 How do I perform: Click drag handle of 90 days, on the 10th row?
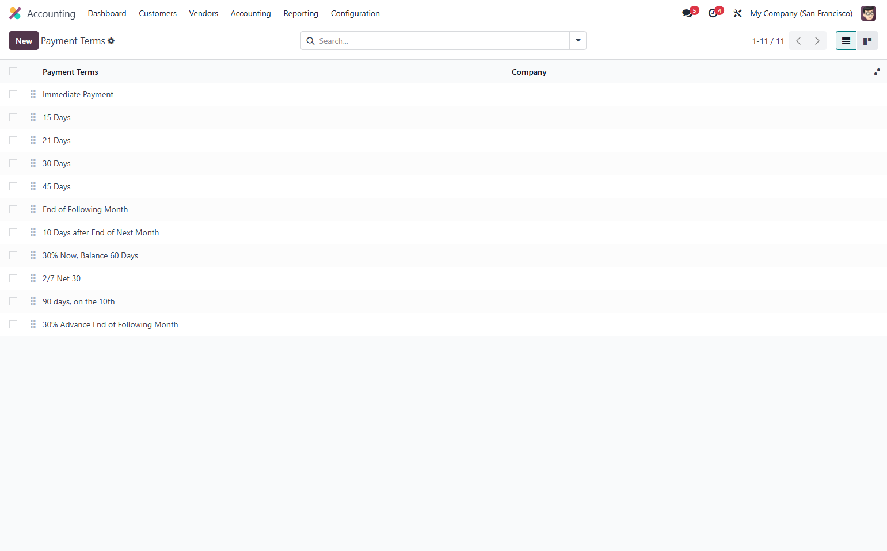click(33, 301)
